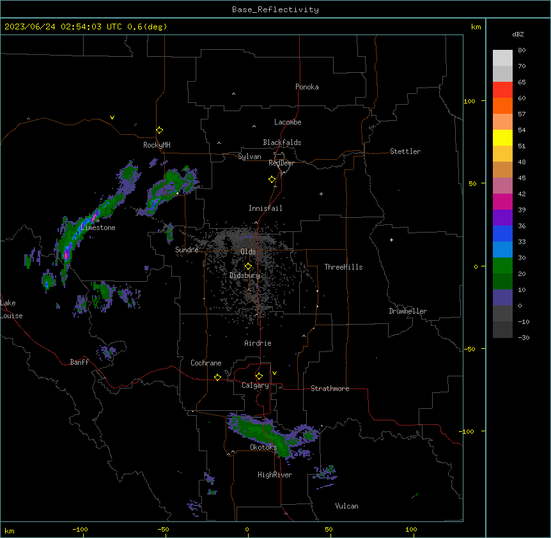Click the yellow diamond marker above Calgary
551x538 pixels.
pyautogui.click(x=259, y=376)
